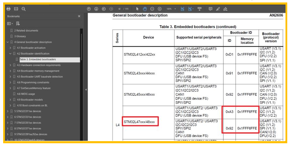289x145 pixels.
Task: Expand 4.6 Programming constraints
Action: (10, 82)
